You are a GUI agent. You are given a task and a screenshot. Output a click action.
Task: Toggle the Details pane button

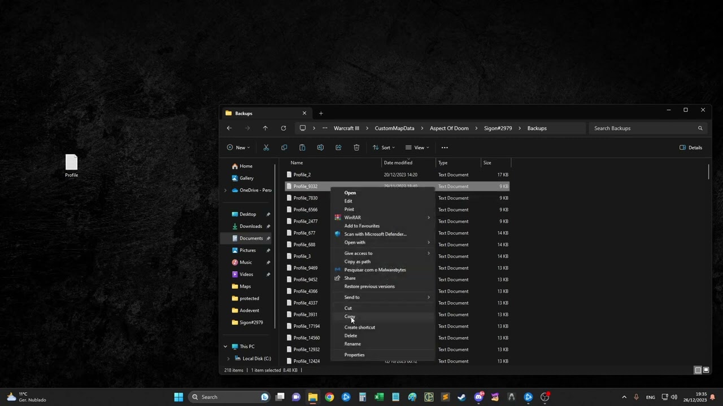click(x=691, y=148)
